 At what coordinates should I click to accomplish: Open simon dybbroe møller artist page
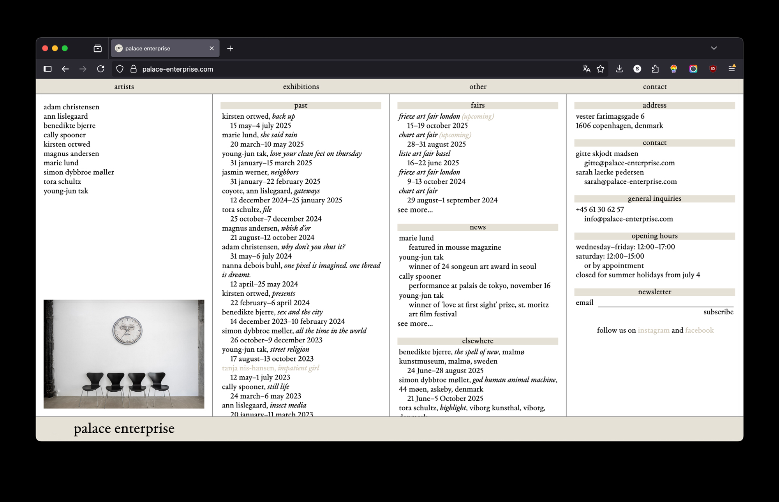click(x=79, y=172)
